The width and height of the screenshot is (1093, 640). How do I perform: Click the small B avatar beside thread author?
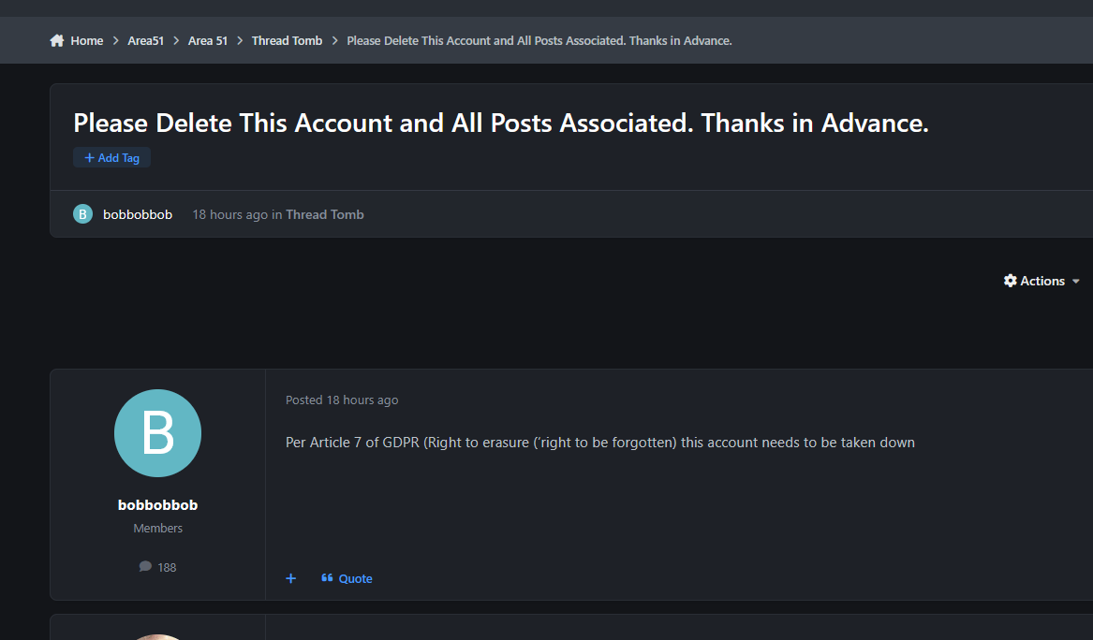coord(82,214)
